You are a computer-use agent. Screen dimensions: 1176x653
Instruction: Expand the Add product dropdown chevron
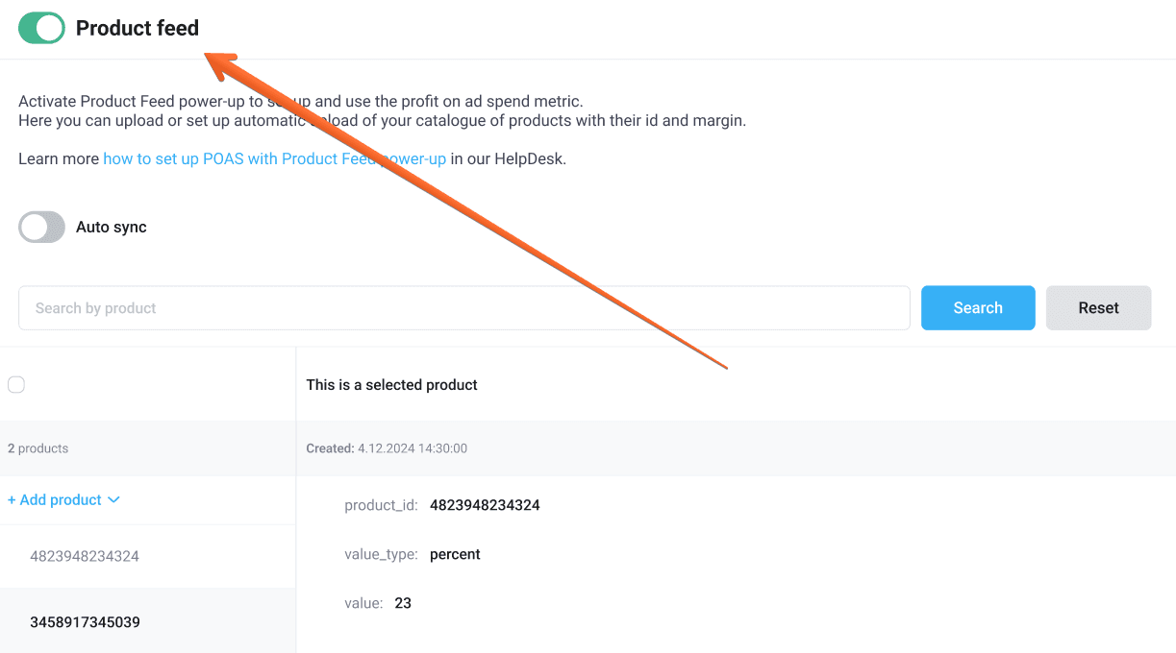point(114,499)
